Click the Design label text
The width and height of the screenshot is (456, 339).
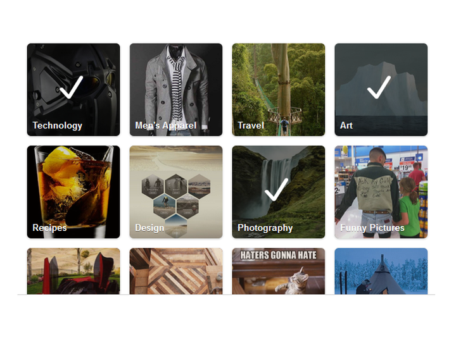(149, 228)
